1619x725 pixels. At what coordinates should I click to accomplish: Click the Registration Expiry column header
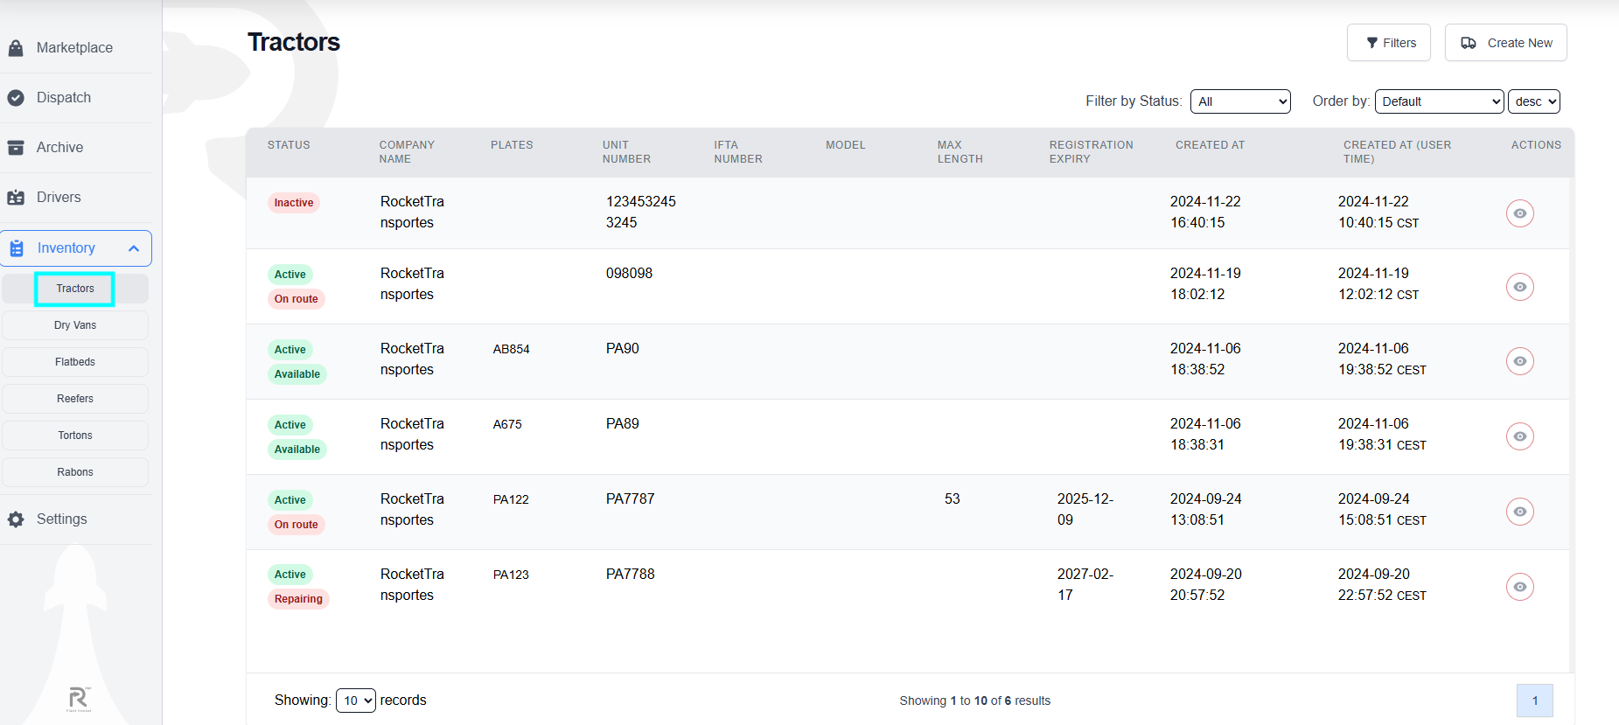click(1092, 152)
